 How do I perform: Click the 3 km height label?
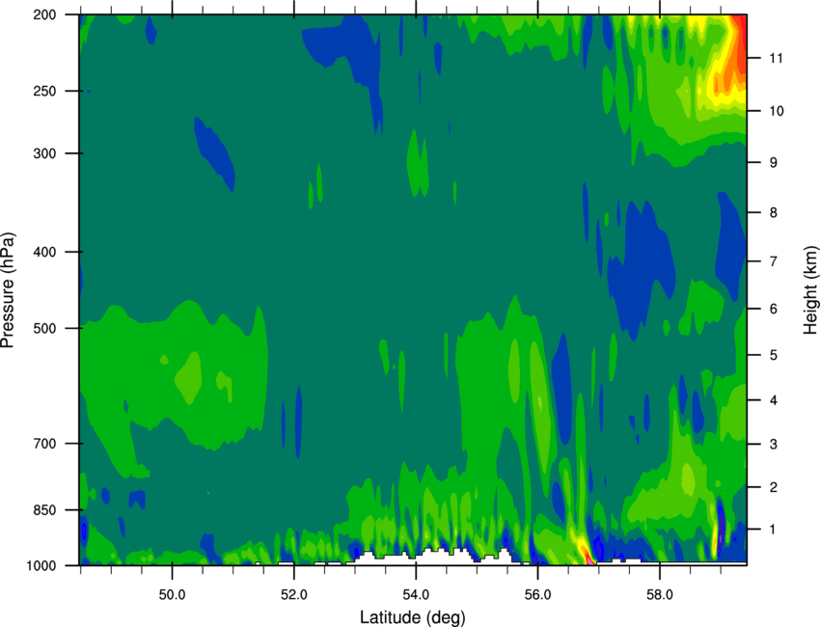[x=774, y=445]
